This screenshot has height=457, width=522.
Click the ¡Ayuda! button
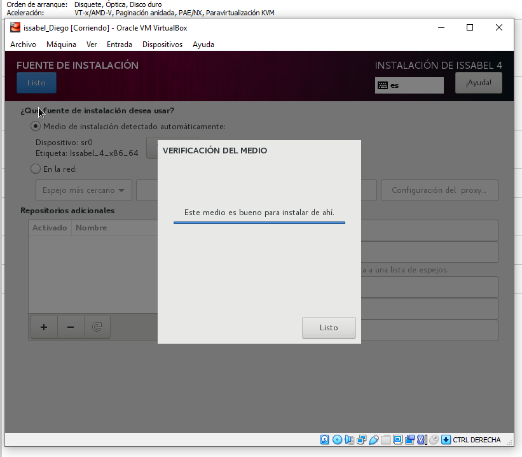[479, 83]
